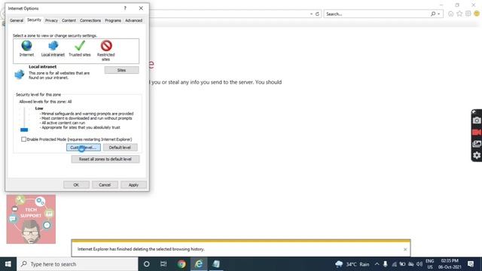Select the Local intranet zone icon
Image resolution: width=482 pixels, height=271 pixels.
pos(53,46)
